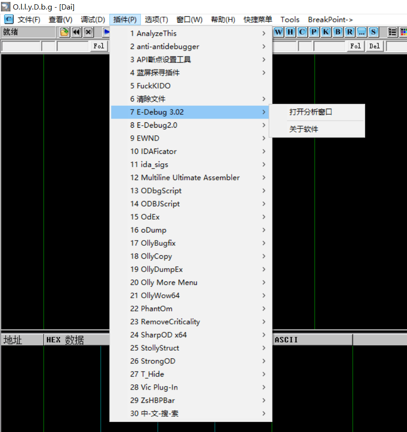Show the call stack with K button
407x432 pixels.
[x=326, y=32]
